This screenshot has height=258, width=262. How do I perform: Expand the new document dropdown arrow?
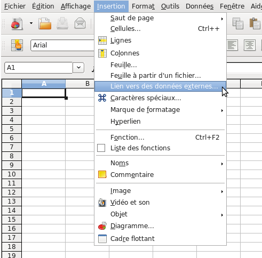tap(31, 23)
